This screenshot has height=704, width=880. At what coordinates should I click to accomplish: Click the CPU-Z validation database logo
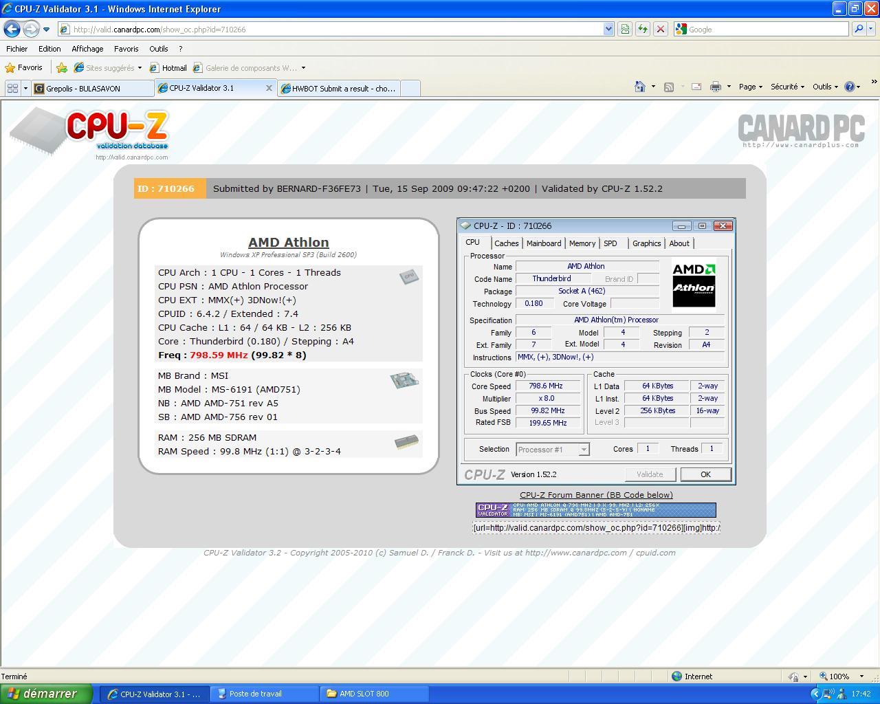coord(89,132)
